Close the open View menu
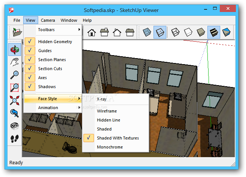246x177 pixels. coord(31,20)
